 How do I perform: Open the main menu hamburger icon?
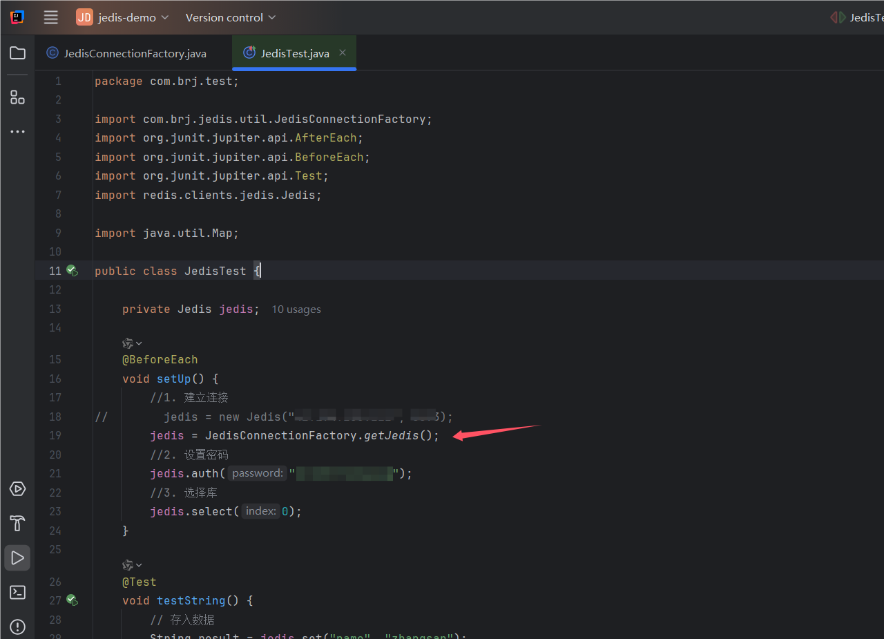tap(50, 17)
